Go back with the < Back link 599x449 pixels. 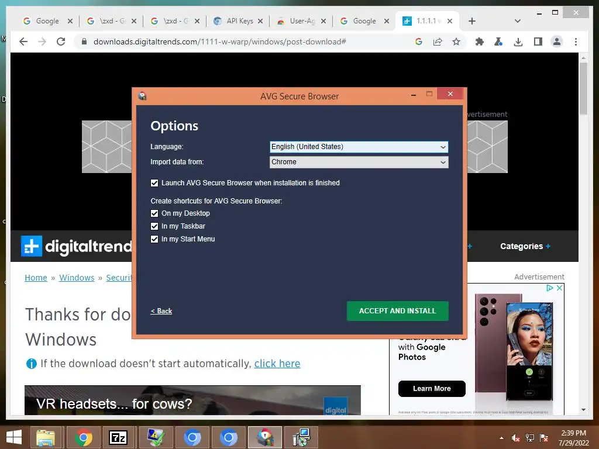pyautogui.click(x=161, y=311)
